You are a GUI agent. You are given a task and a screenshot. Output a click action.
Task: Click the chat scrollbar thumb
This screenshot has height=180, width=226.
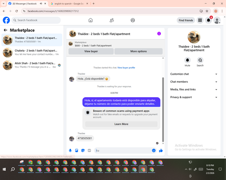point(163,109)
